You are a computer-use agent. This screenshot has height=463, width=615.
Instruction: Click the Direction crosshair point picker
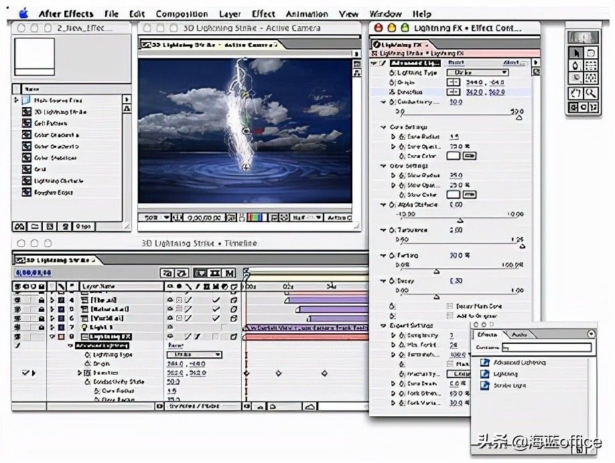(x=454, y=92)
